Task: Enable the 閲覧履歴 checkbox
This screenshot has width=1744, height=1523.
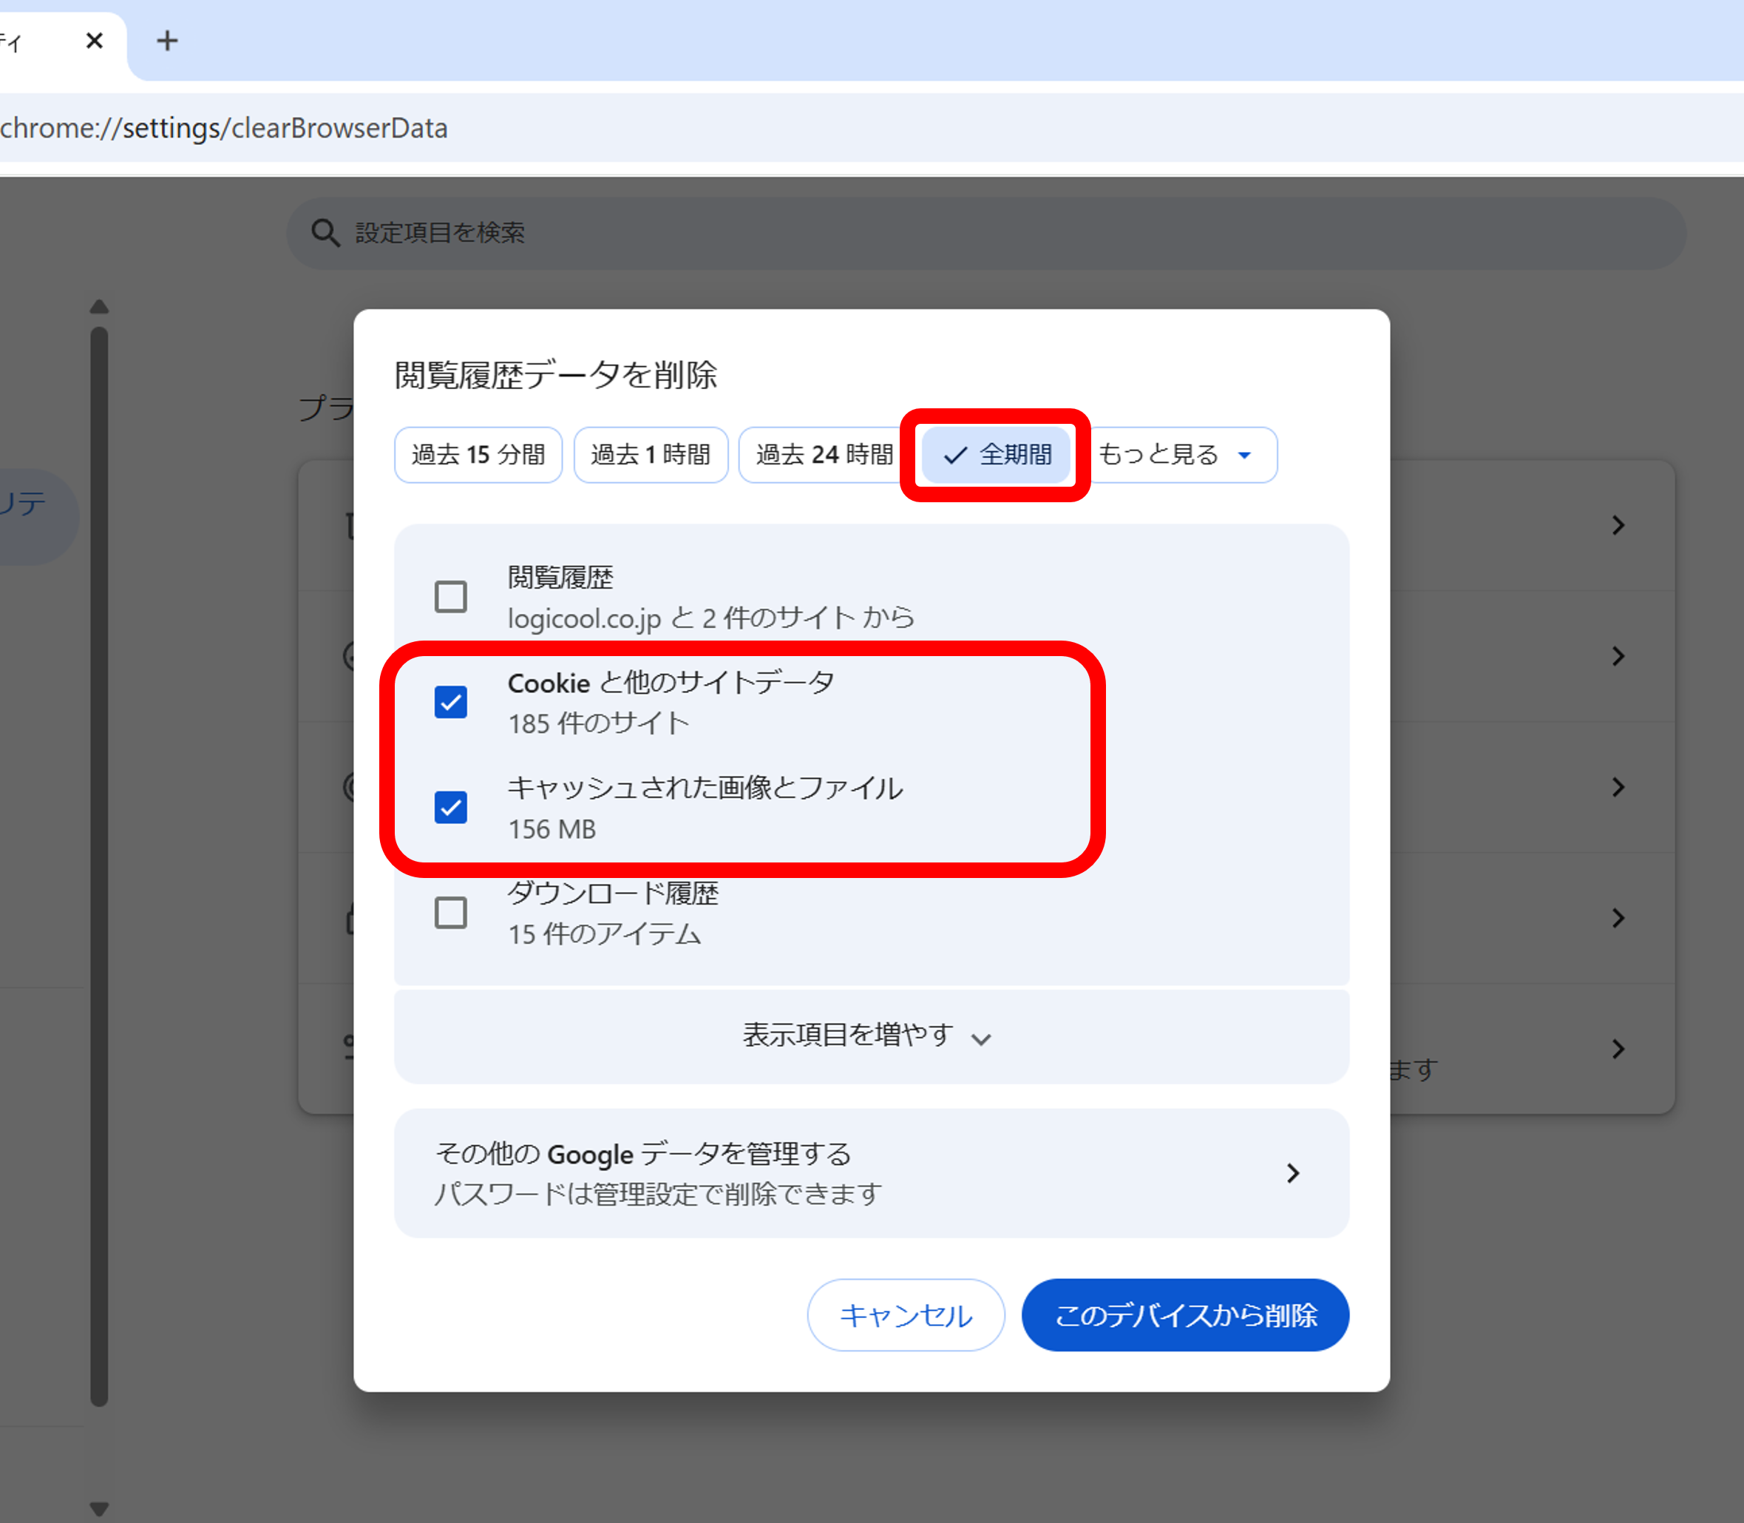Action: tap(451, 597)
